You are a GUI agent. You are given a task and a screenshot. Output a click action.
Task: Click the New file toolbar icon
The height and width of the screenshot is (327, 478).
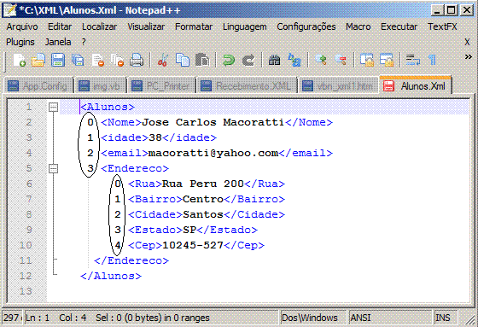tap(19, 60)
